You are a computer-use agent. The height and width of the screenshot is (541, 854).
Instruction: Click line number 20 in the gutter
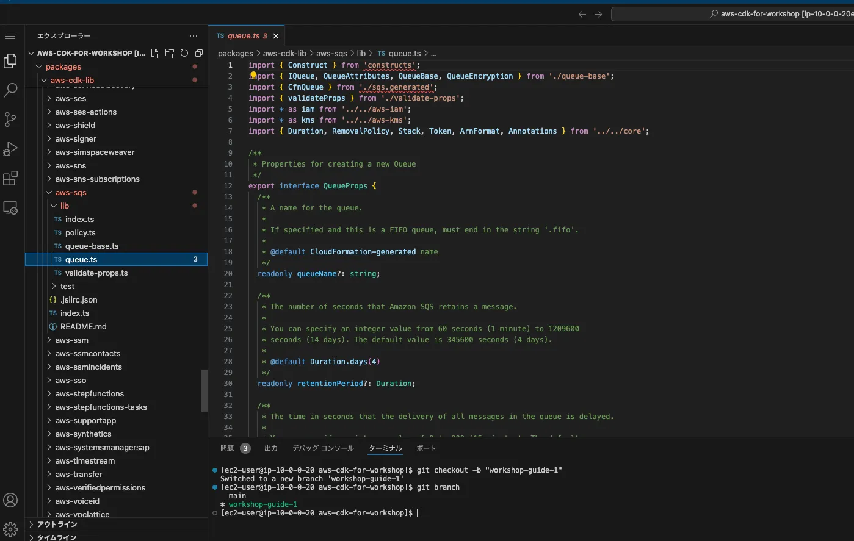(x=228, y=274)
